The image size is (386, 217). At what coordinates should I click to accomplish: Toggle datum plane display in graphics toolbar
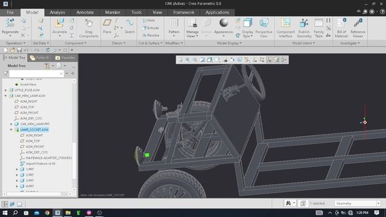tap(247, 60)
